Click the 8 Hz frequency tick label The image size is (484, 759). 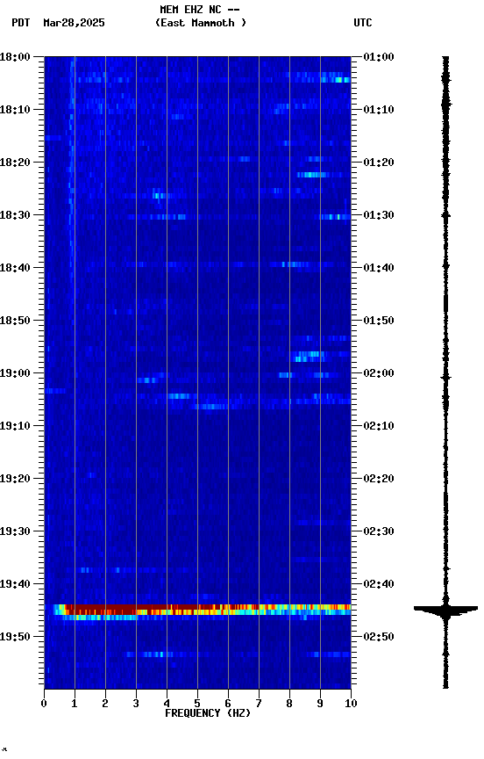point(289,704)
